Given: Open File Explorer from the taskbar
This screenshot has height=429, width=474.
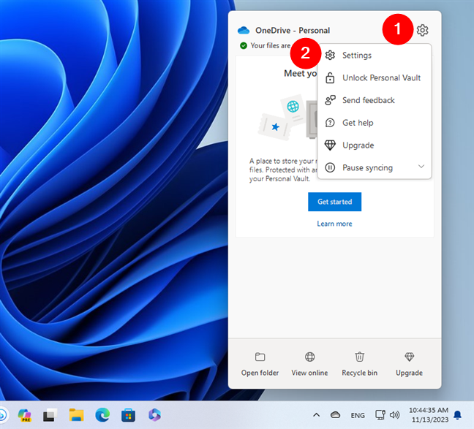Looking at the screenshot, I should pos(77,415).
